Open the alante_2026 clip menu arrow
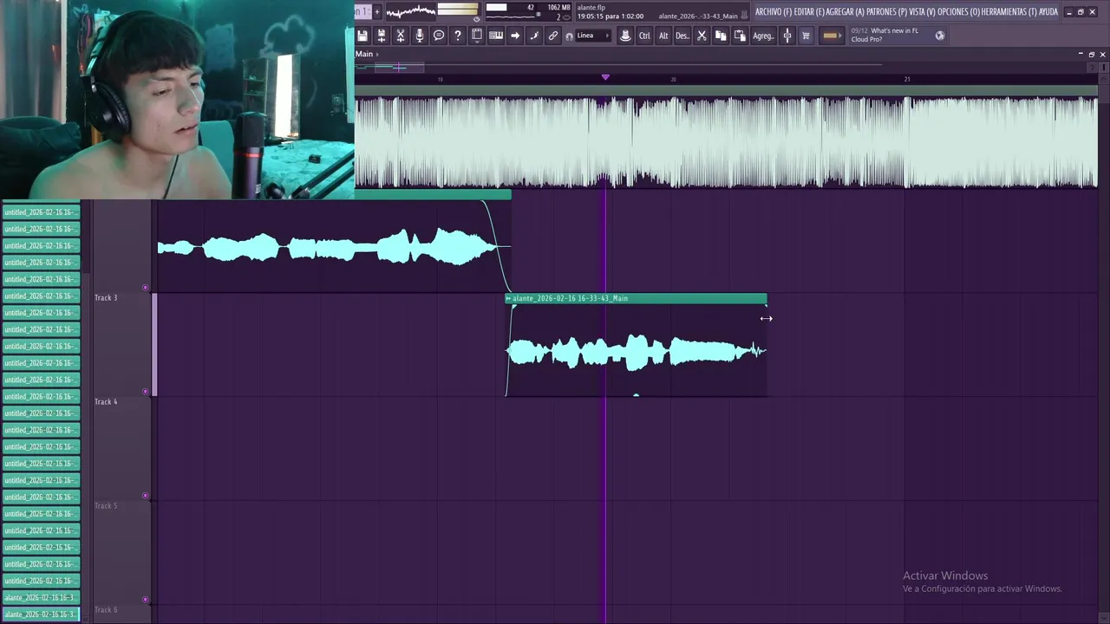Image resolution: width=1110 pixels, height=624 pixels. (509, 298)
